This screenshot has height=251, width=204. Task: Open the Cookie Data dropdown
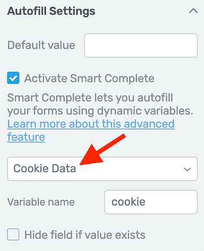[103, 169]
